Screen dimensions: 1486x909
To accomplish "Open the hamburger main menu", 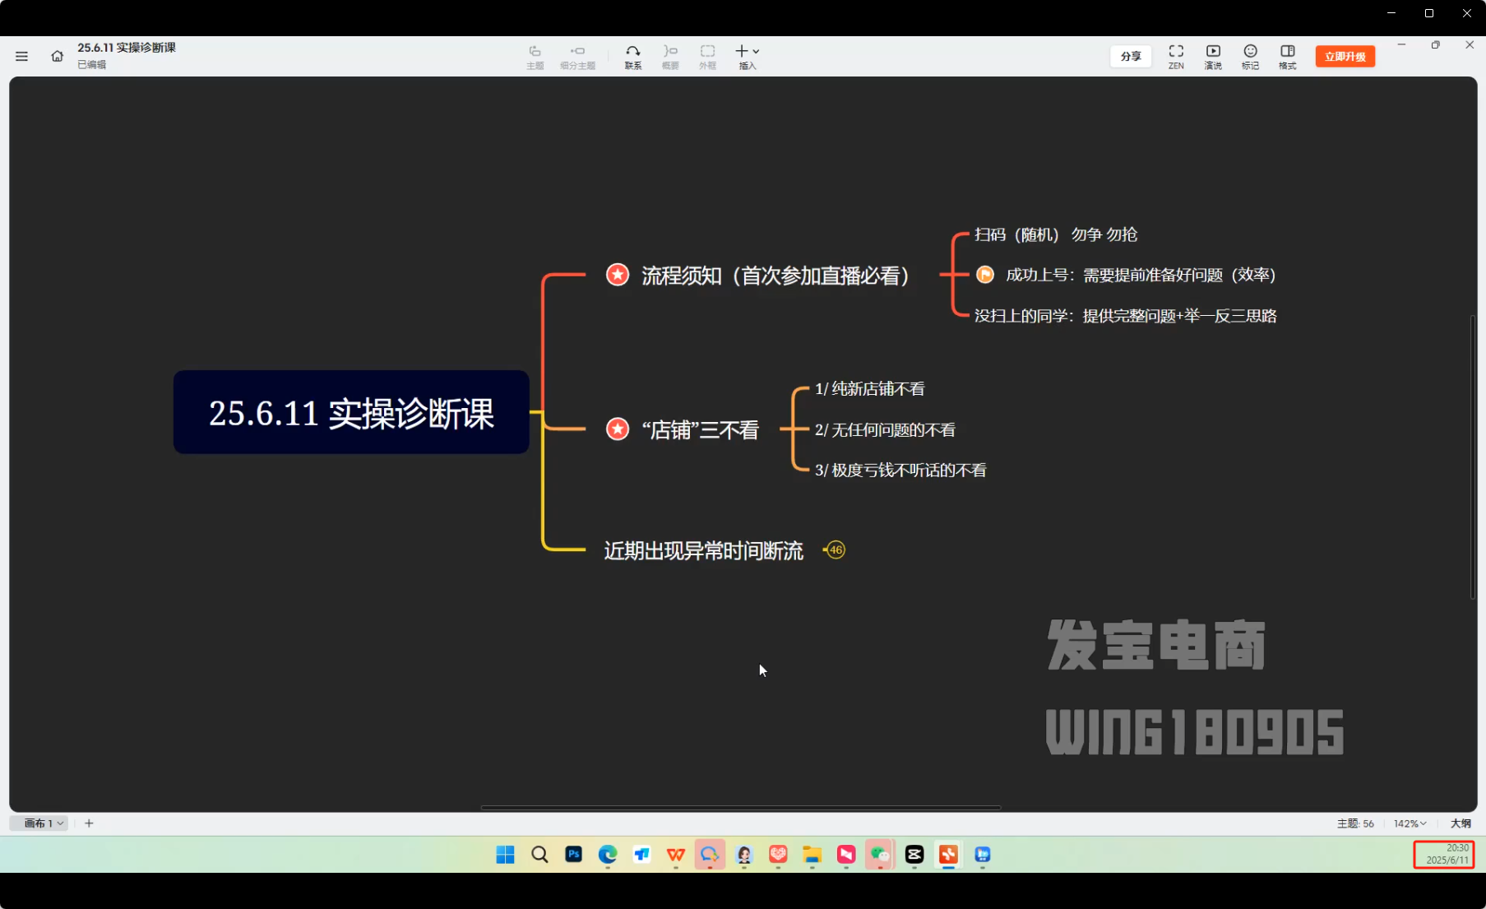I will point(21,56).
